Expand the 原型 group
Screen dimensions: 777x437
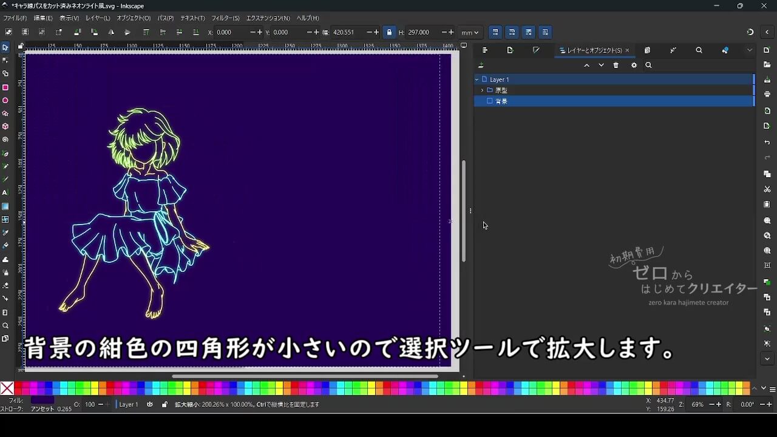coord(483,90)
